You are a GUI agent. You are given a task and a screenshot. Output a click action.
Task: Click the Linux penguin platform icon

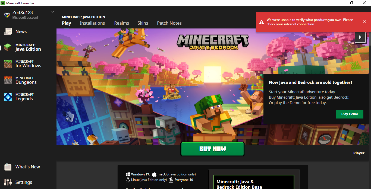click(128, 180)
